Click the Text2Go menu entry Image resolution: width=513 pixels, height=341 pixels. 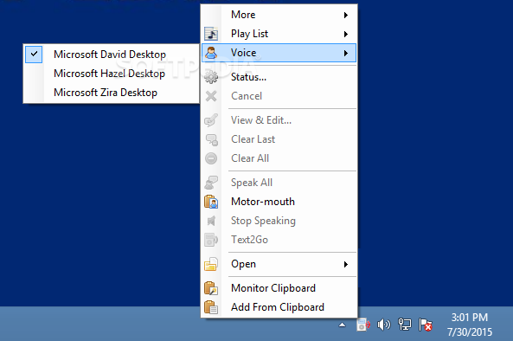click(x=279, y=240)
